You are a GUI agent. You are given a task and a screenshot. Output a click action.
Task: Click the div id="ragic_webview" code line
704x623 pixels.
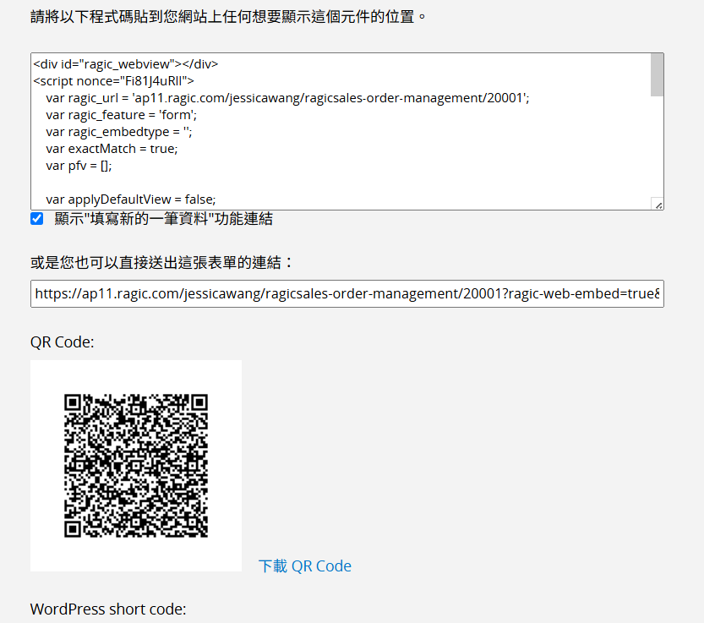[x=126, y=64]
